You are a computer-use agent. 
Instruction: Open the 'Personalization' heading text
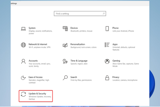coord(78,44)
